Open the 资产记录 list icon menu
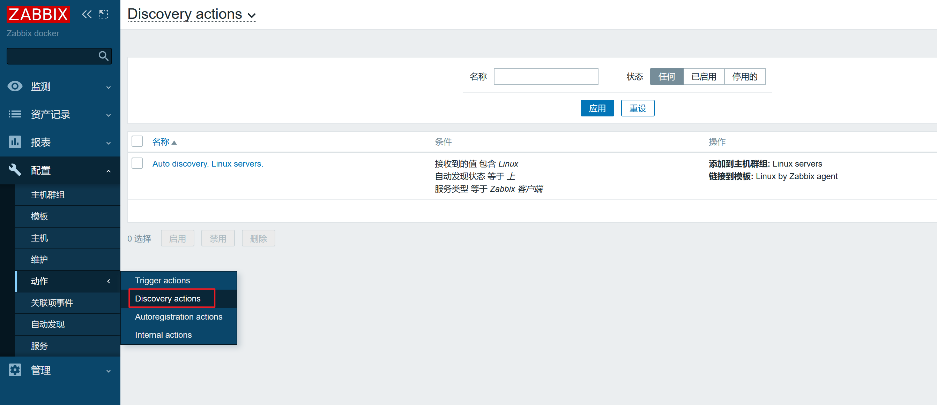The width and height of the screenshot is (937, 405). 15,114
